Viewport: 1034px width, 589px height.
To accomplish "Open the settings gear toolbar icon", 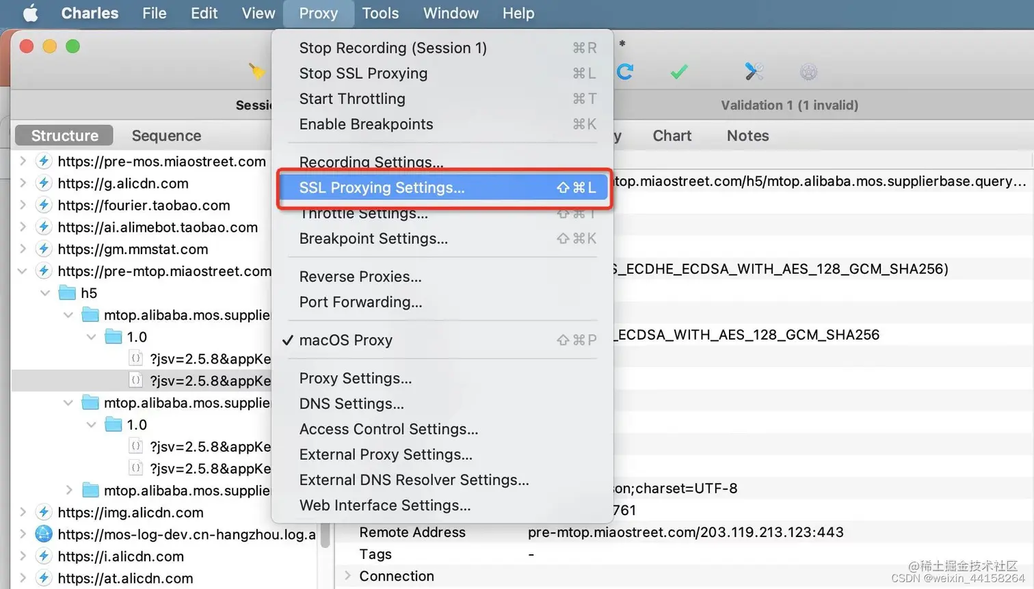I will pyautogui.click(x=808, y=72).
